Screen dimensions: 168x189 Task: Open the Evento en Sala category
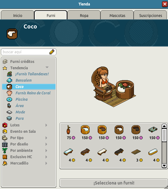(23, 131)
